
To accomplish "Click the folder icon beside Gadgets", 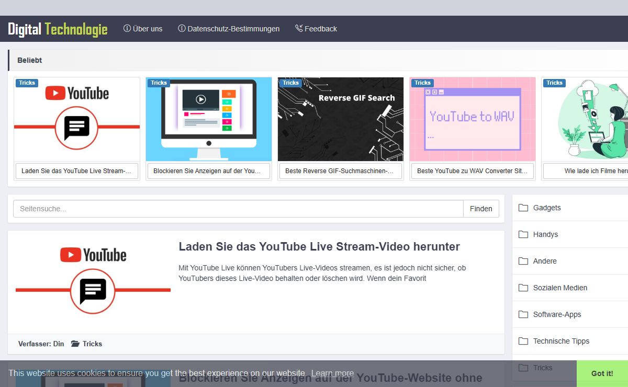I will tap(523, 208).
